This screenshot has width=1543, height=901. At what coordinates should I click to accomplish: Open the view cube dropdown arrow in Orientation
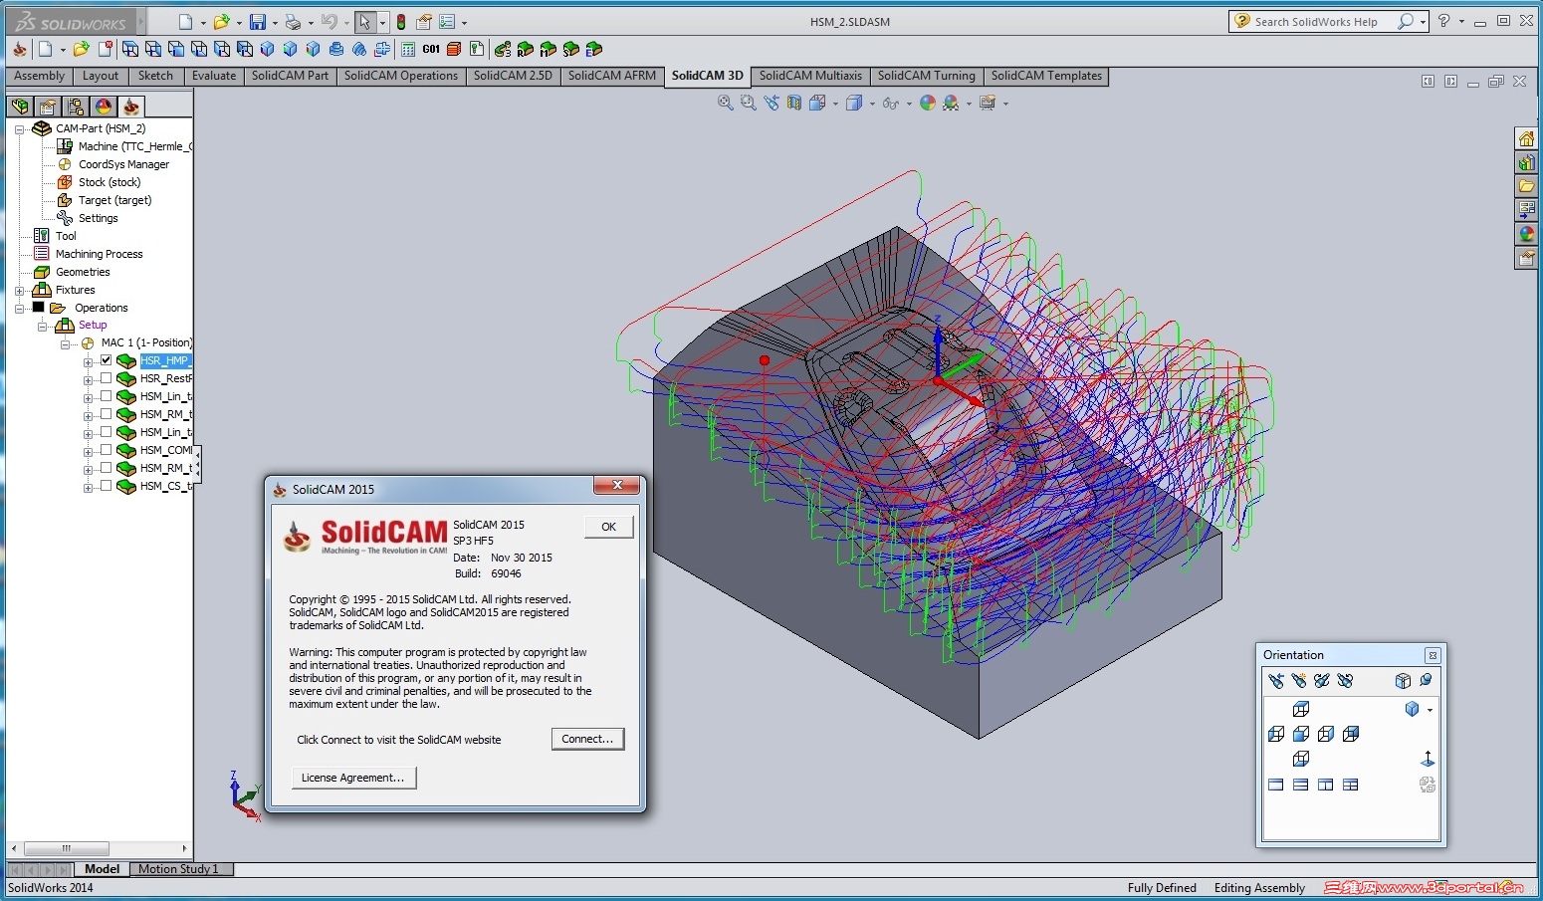1430,710
